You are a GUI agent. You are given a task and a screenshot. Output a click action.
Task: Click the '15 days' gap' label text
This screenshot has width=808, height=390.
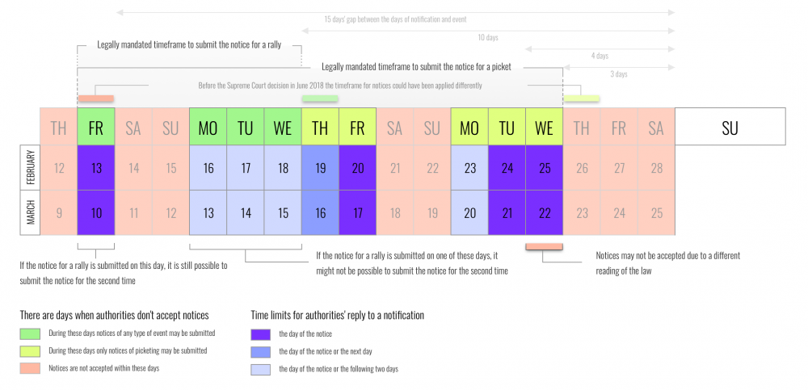(x=395, y=19)
